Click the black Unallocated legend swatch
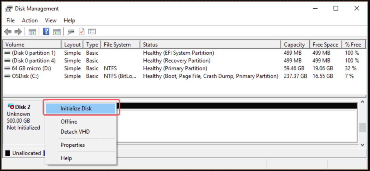 [8, 153]
